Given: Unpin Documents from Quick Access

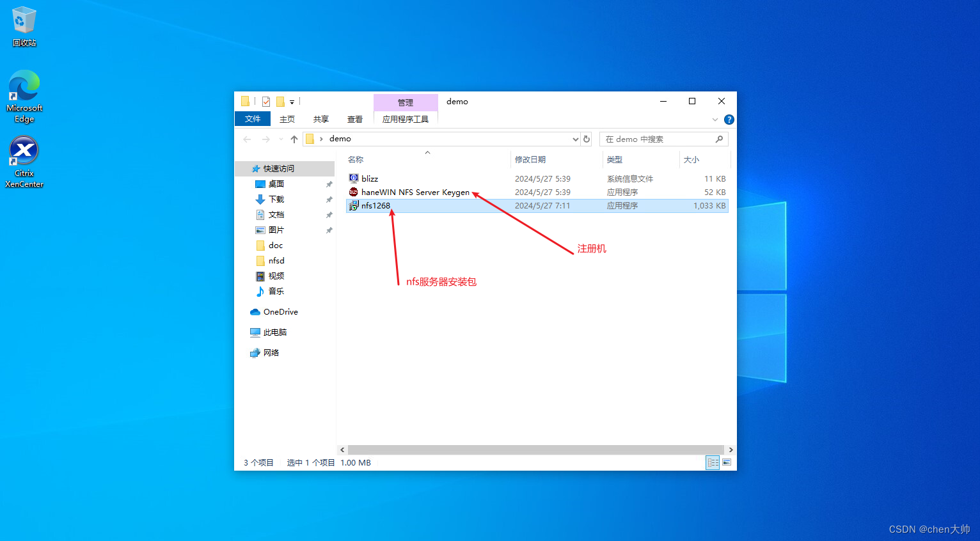Looking at the screenshot, I should (x=329, y=215).
